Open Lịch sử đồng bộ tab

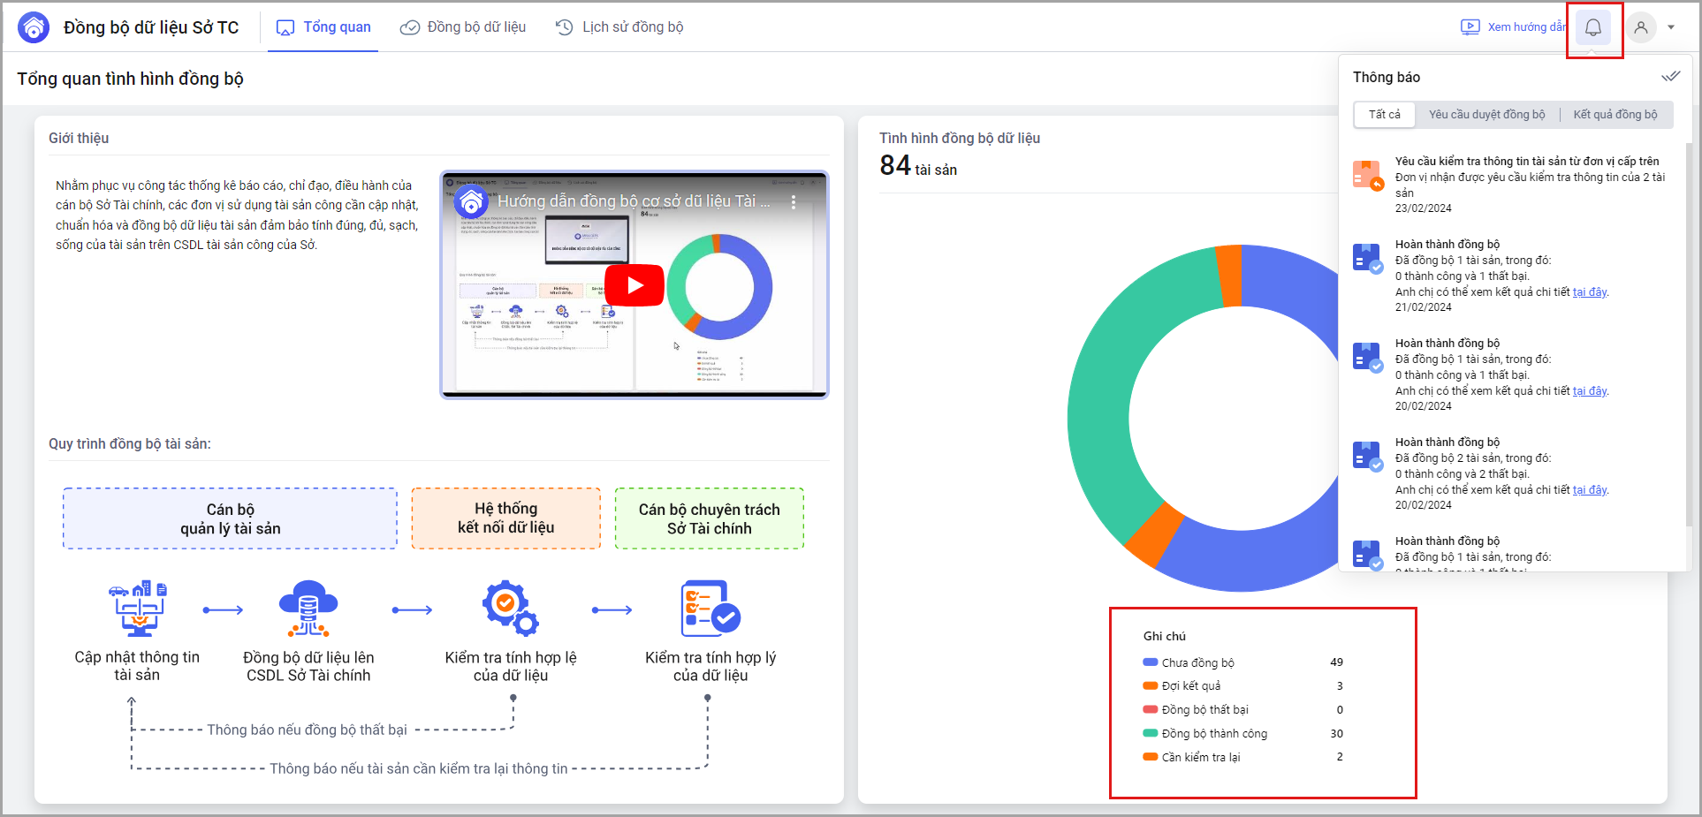pos(619,27)
